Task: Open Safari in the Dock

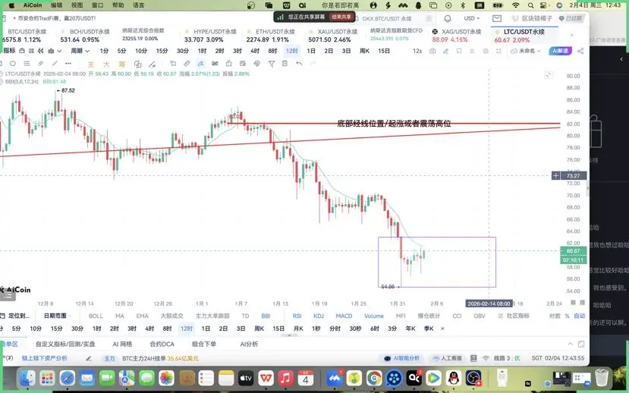Action: pyautogui.click(x=68, y=378)
